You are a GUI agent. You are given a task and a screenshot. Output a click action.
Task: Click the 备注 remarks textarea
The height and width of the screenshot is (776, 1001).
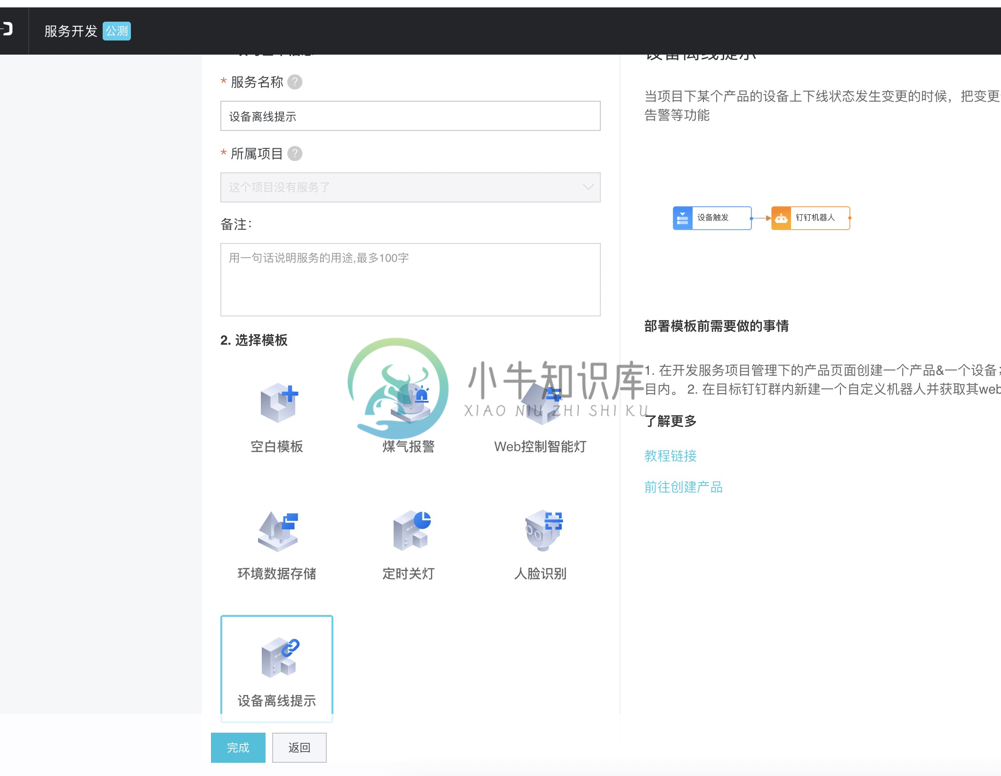pyautogui.click(x=410, y=280)
